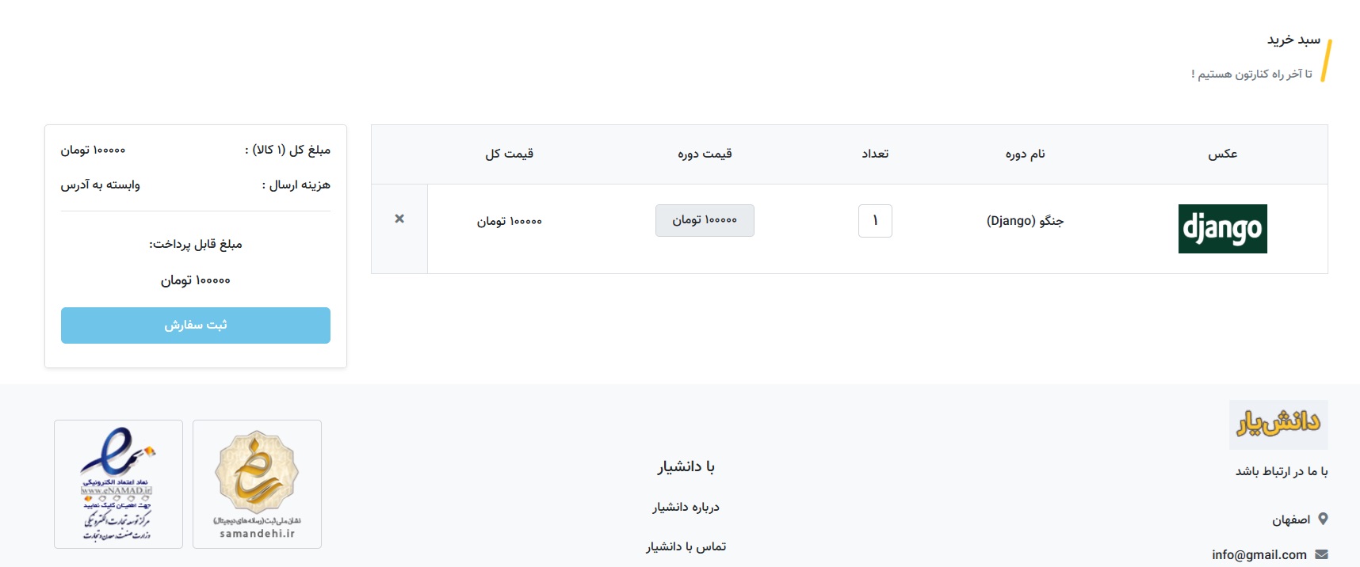
Task: Click the تعداد column header
Action: click(x=875, y=154)
